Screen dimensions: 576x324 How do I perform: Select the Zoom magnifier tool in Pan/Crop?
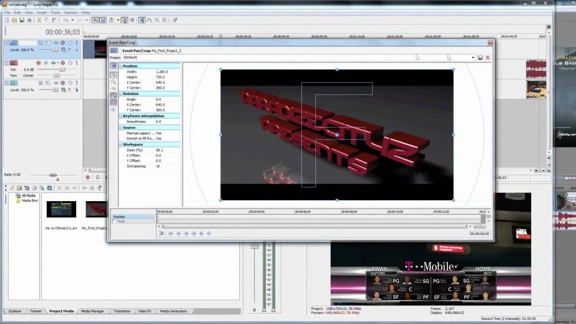tap(113, 81)
